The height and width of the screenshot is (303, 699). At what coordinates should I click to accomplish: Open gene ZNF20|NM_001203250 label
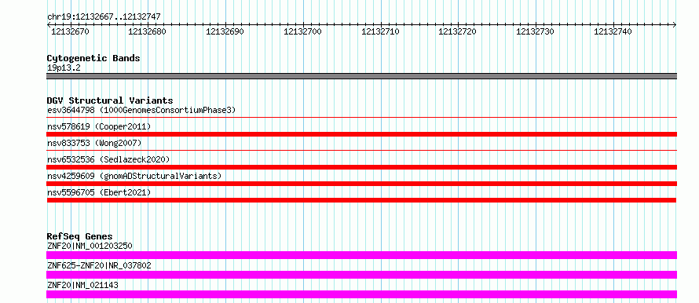pyautogui.click(x=90, y=246)
